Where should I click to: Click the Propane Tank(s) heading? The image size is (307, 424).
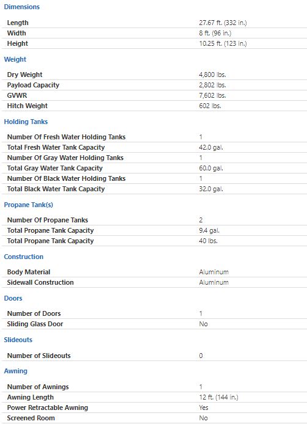click(x=28, y=205)
